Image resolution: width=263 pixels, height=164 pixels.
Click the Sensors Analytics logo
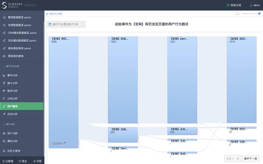click(12, 5)
